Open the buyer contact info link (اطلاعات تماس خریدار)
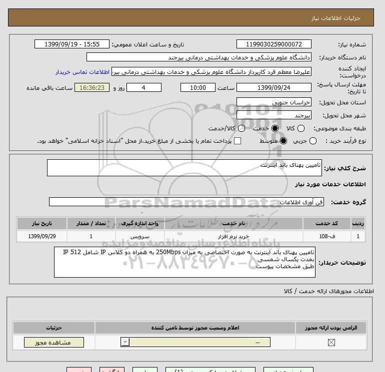This screenshot has height=372, width=385. pos(82,72)
